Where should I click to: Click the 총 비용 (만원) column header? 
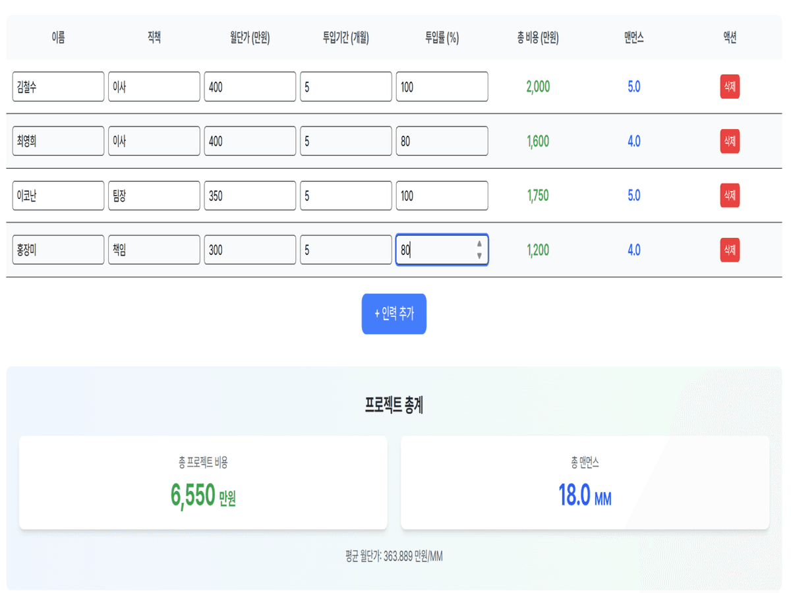click(x=538, y=38)
